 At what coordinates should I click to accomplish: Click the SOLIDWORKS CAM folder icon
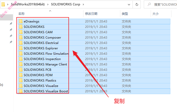pyautogui.click(x=21, y=32)
